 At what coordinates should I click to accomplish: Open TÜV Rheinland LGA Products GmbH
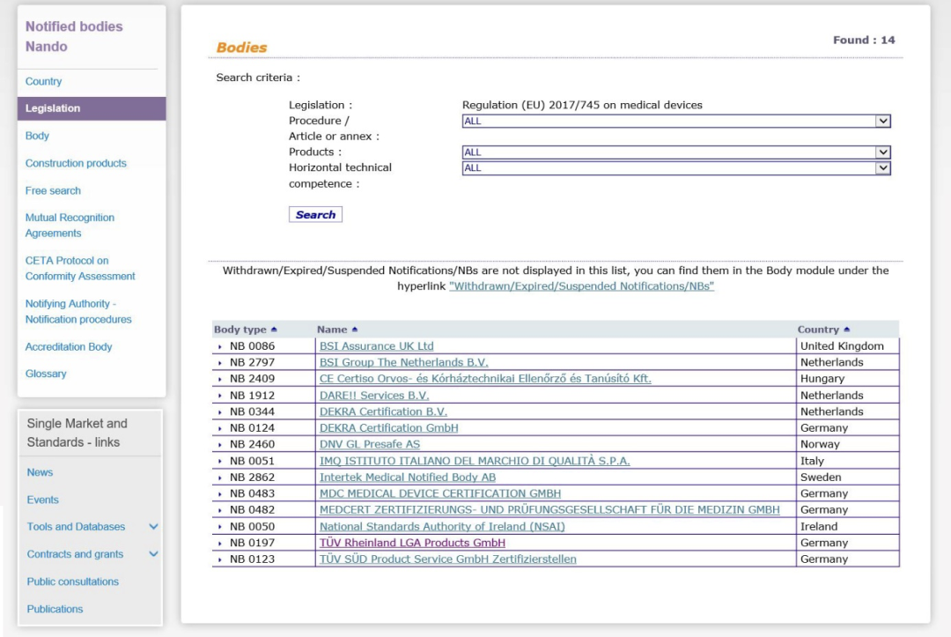click(x=412, y=543)
